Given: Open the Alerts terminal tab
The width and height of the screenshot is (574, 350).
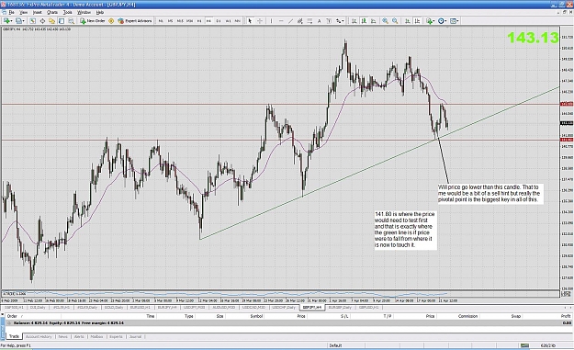Looking at the screenshot, I should coord(79,336).
